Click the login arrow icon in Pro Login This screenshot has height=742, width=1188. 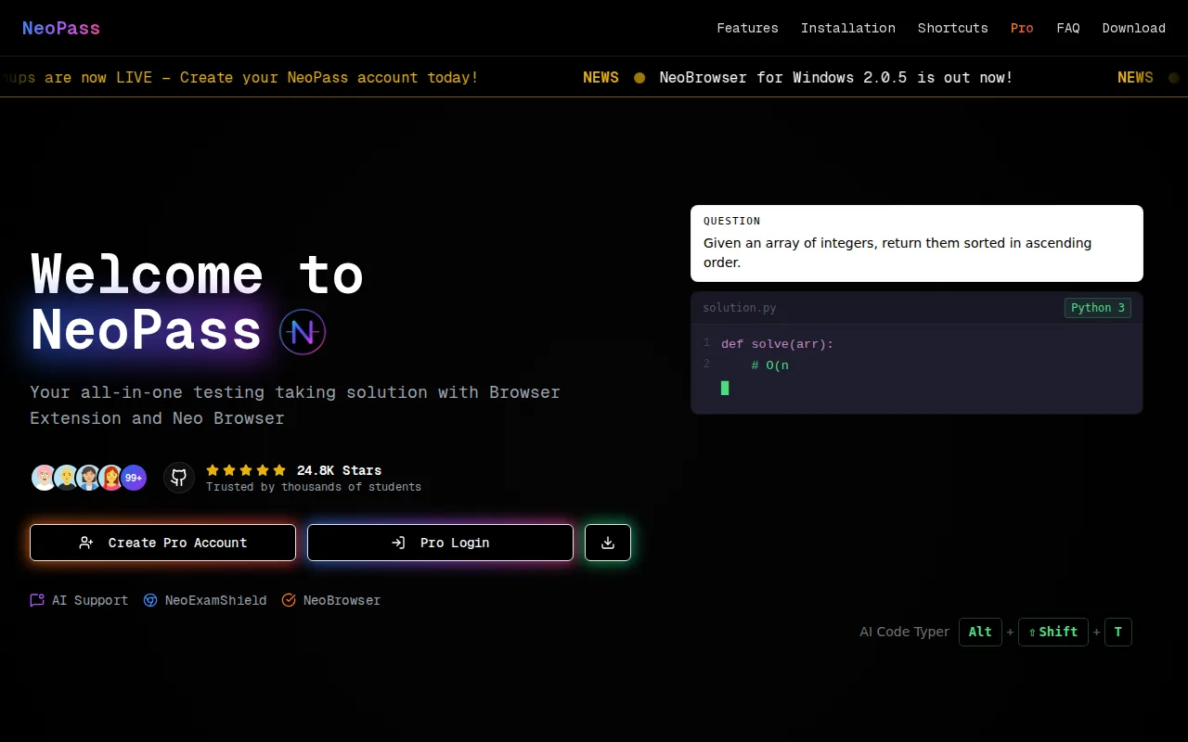pos(398,543)
